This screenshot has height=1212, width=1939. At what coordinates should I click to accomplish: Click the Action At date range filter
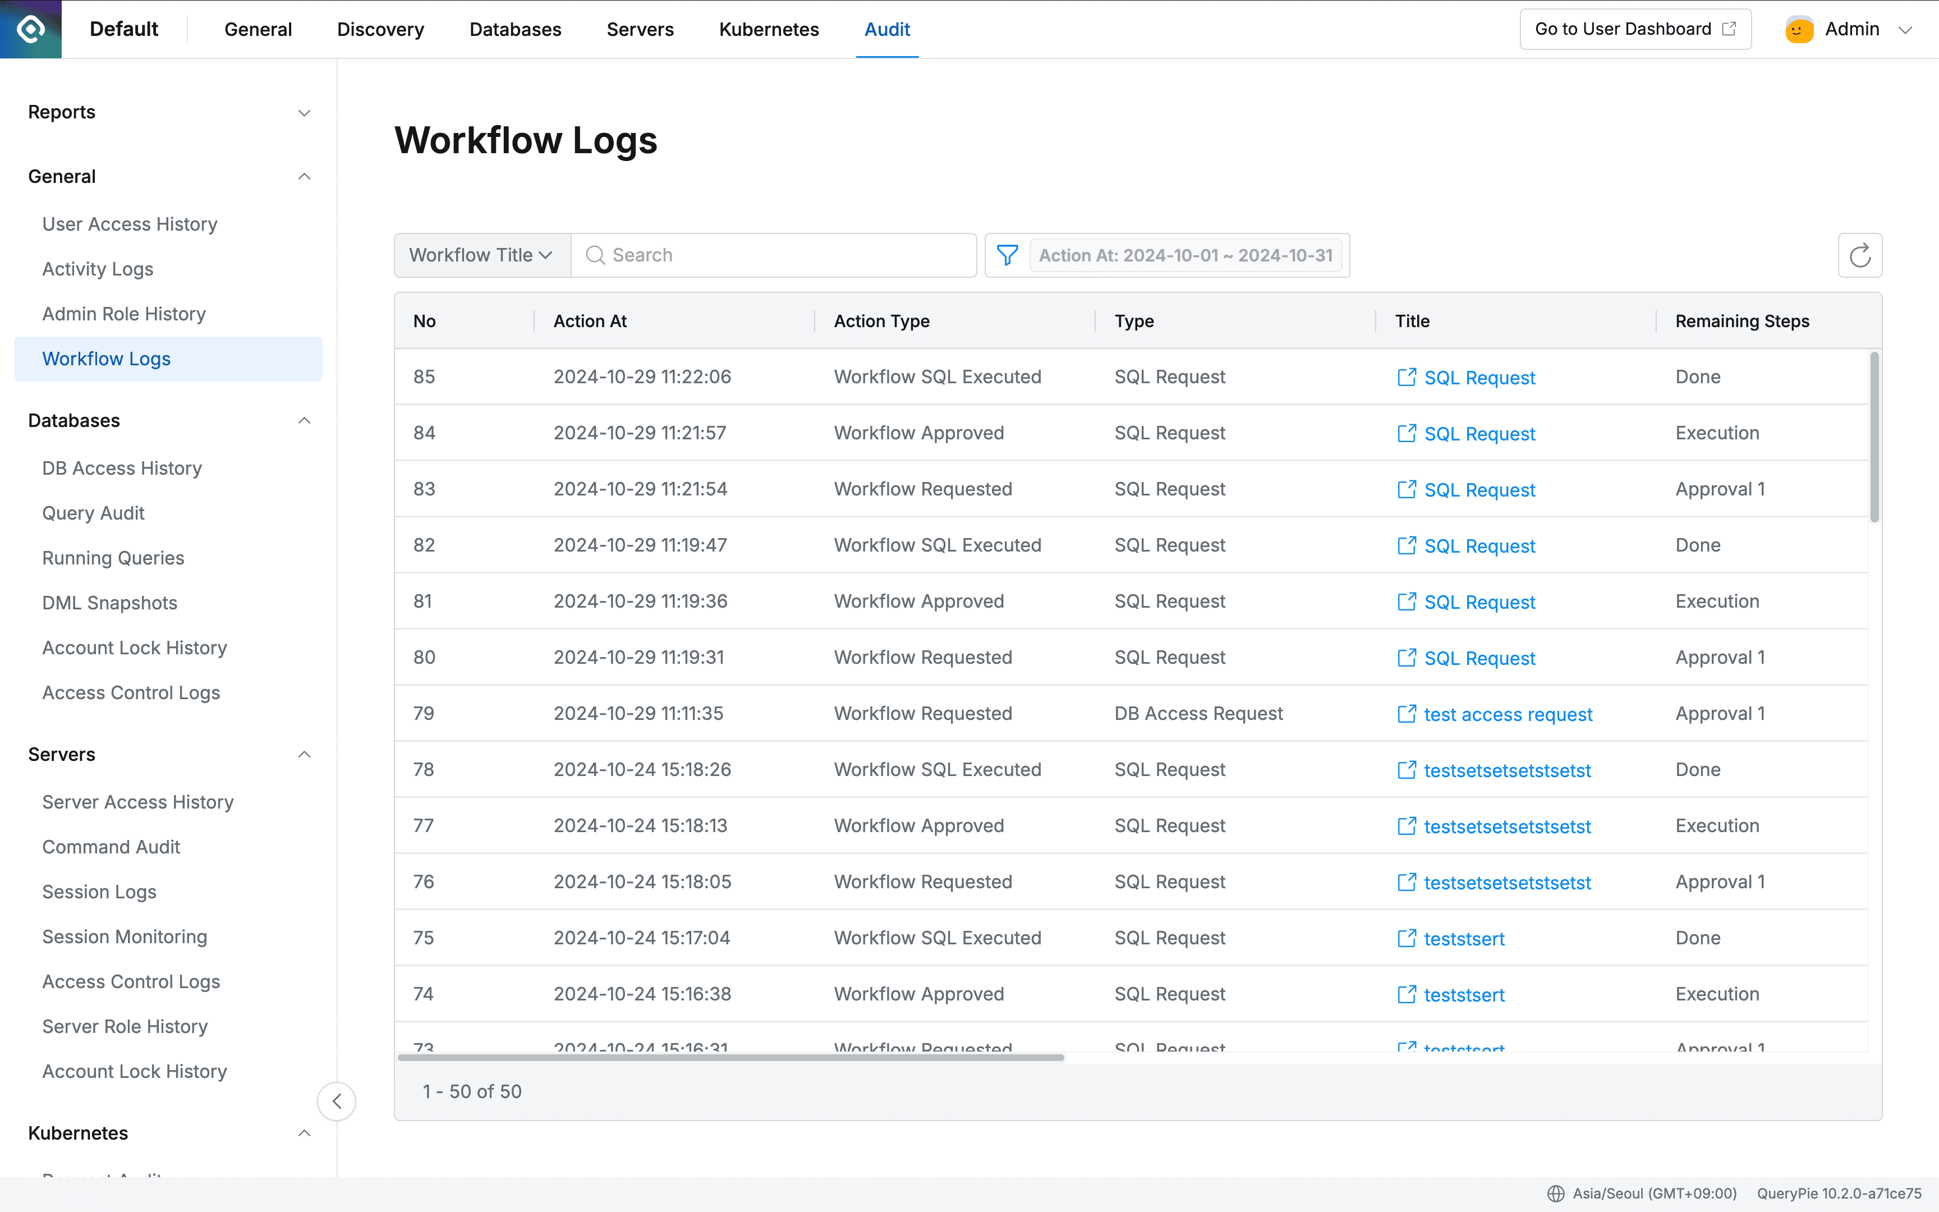point(1187,255)
